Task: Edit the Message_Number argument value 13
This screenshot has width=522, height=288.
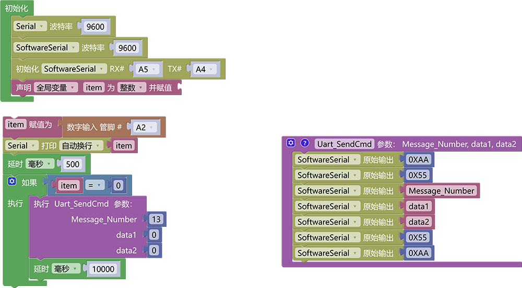Action: pos(156,220)
